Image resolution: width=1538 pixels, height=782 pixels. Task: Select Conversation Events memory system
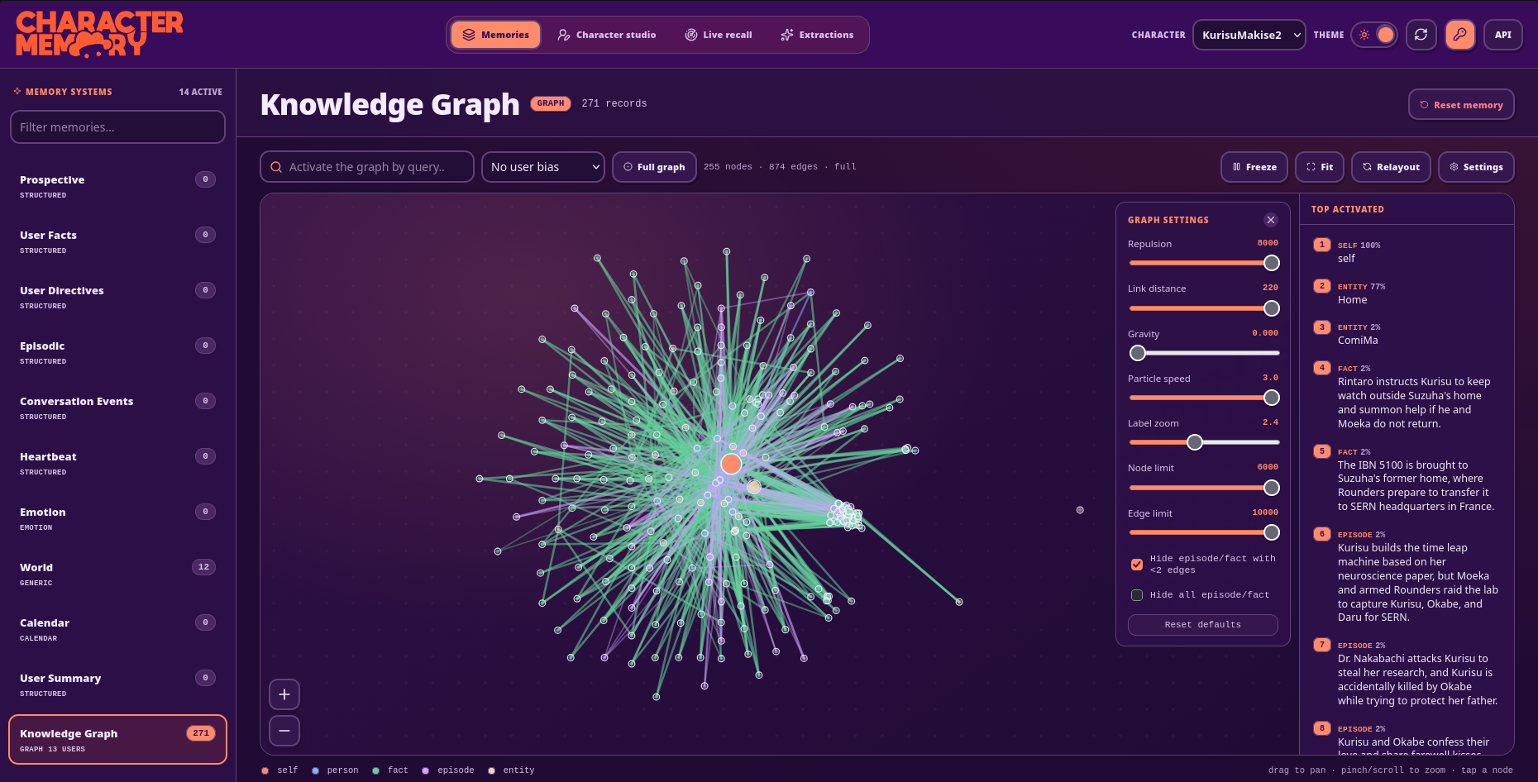pyautogui.click(x=117, y=408)
